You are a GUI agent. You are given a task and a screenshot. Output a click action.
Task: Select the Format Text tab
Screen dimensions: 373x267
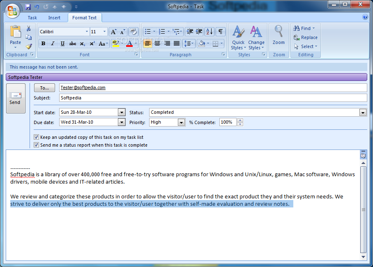85,18
